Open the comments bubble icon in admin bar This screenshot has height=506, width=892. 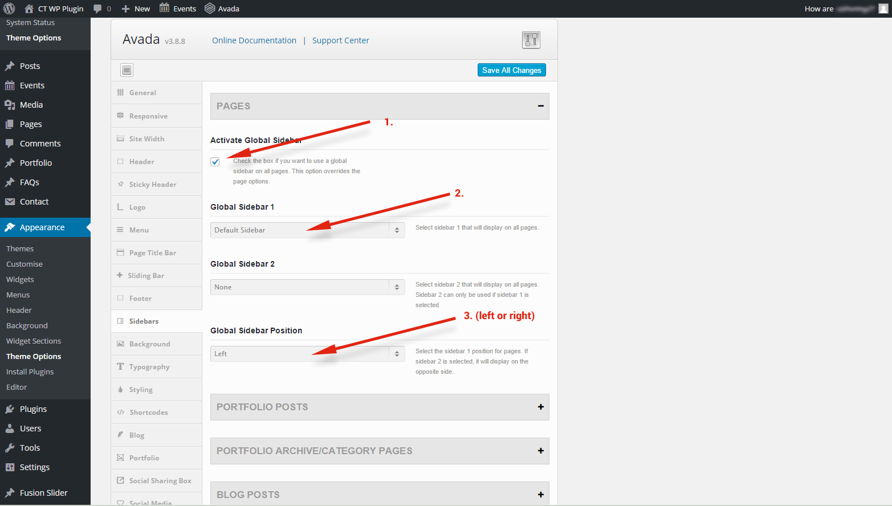pyautogui.click(x=97, y=9)
